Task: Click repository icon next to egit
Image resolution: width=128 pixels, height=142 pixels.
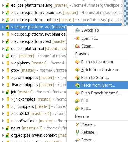Action: click(x=8, y=56)
